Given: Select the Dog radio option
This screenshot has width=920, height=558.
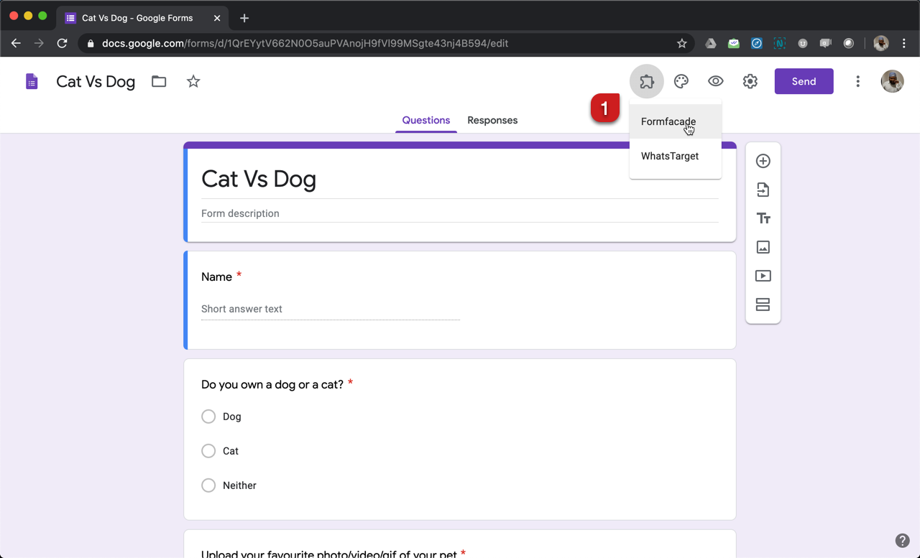Looking at the screenshot, I should [x=208, y=417].
